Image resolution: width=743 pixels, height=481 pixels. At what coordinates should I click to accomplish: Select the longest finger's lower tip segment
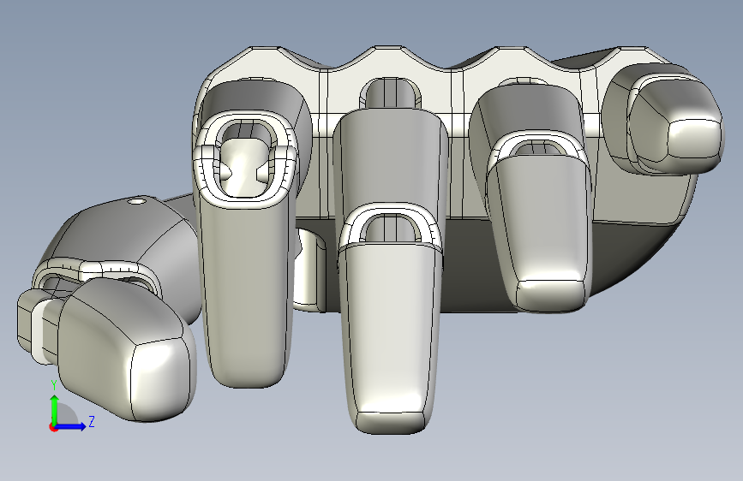pyautogui.click(x=390, y=339)
